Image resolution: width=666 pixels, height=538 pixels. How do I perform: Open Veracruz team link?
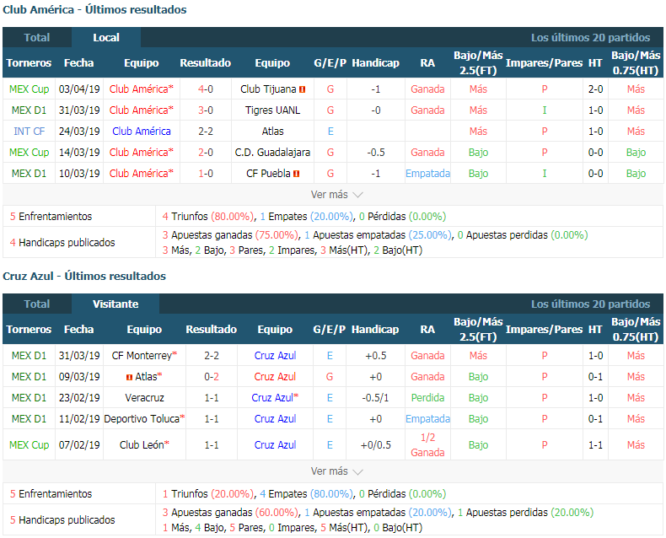144,398
